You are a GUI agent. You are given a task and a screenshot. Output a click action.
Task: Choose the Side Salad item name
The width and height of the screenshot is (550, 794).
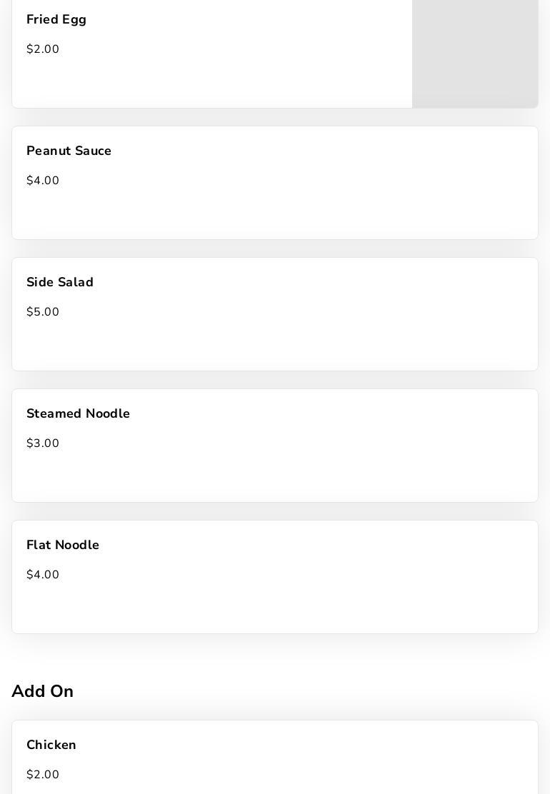click(60, 283)
